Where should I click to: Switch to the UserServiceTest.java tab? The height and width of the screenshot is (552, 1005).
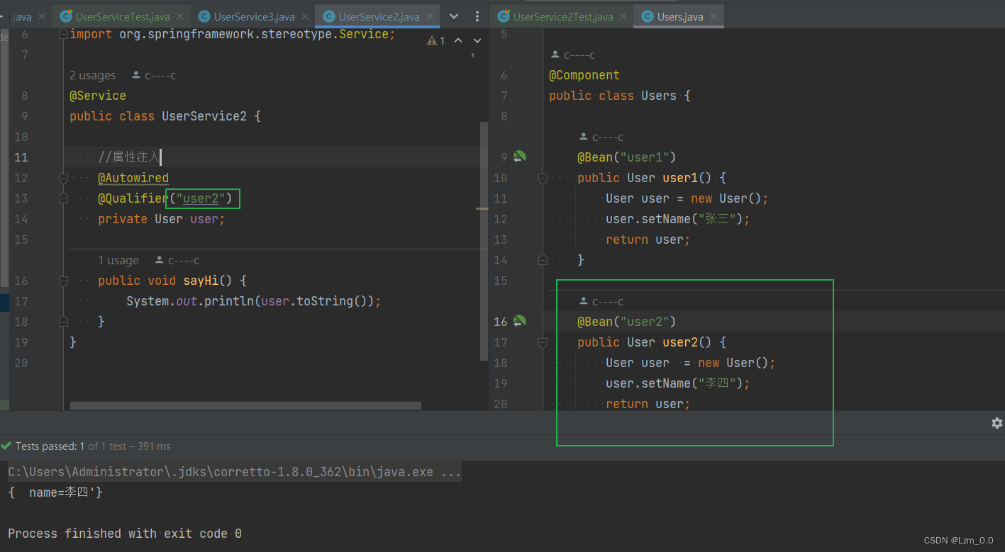[x=121, y=16]
